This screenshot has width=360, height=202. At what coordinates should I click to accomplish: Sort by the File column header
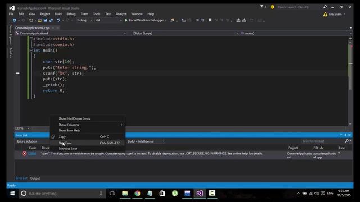316,148
